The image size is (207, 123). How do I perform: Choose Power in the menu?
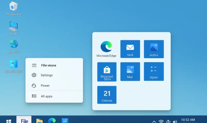coord(54,85)
